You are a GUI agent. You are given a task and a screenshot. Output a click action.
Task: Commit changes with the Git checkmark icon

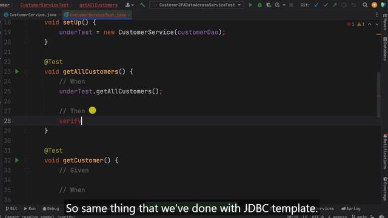click(326, 5)
